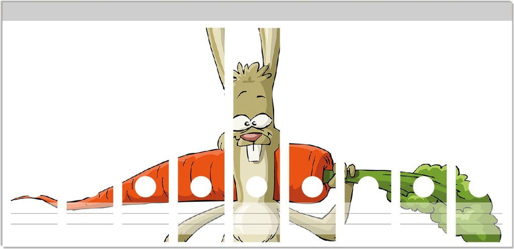Screen dimensions: 514x249
Task: Click the white hole in the sixth strip
Action: tap(312, 187)
